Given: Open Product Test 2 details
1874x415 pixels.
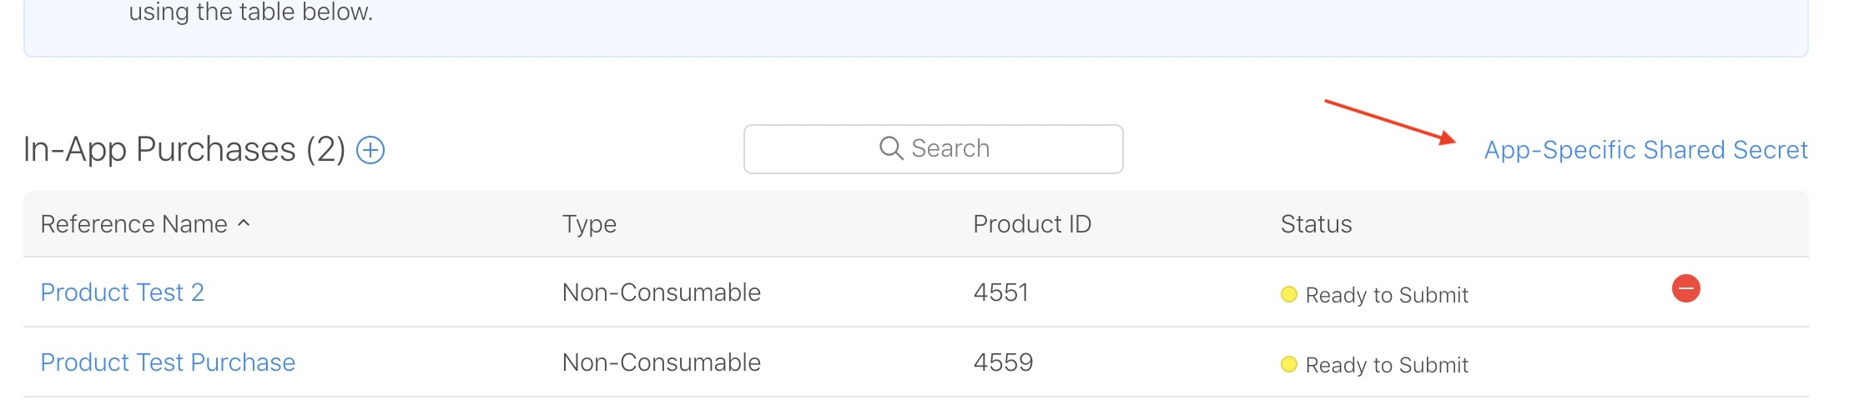Looking at the screenshot, I should [x=122, y=292].
